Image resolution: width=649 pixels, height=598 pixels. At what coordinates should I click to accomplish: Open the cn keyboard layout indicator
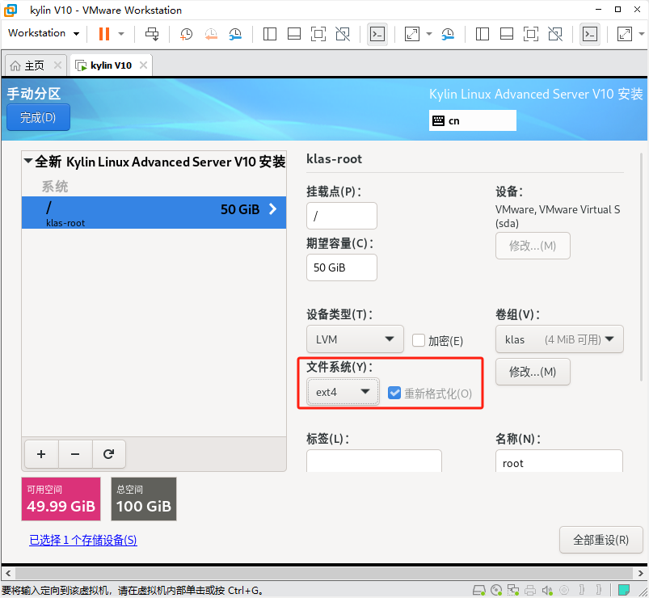coord(472,120)
